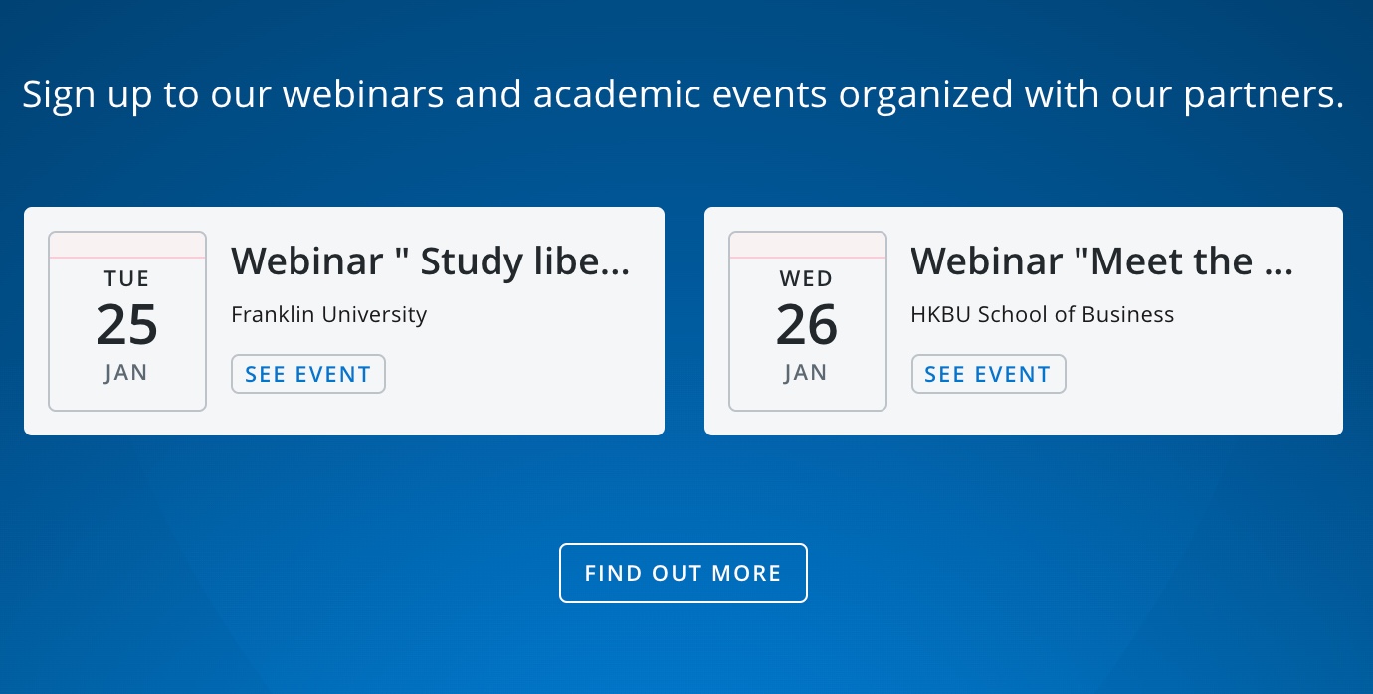1373x694 pixels.
Task: Click the number 26 on the calendar
Action: click(807, 325)
